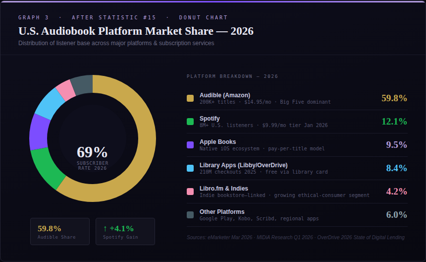Viewport: 426px width, 262px height.
Task: Click the 'Google Play, Kobo, Scribd' description
Action: (259, 218)
